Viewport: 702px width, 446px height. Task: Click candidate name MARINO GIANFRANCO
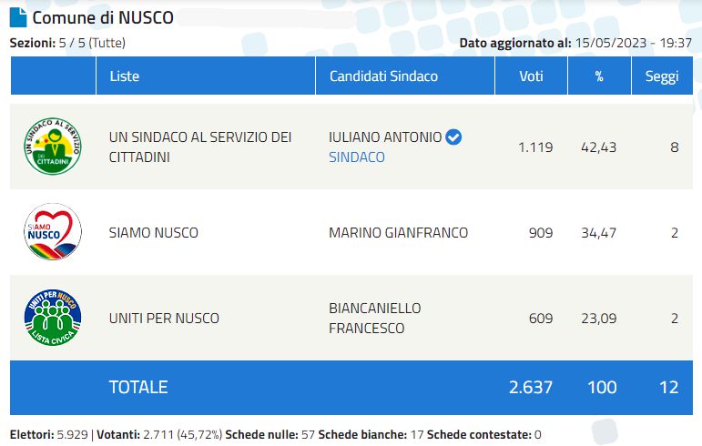[399, 233]
